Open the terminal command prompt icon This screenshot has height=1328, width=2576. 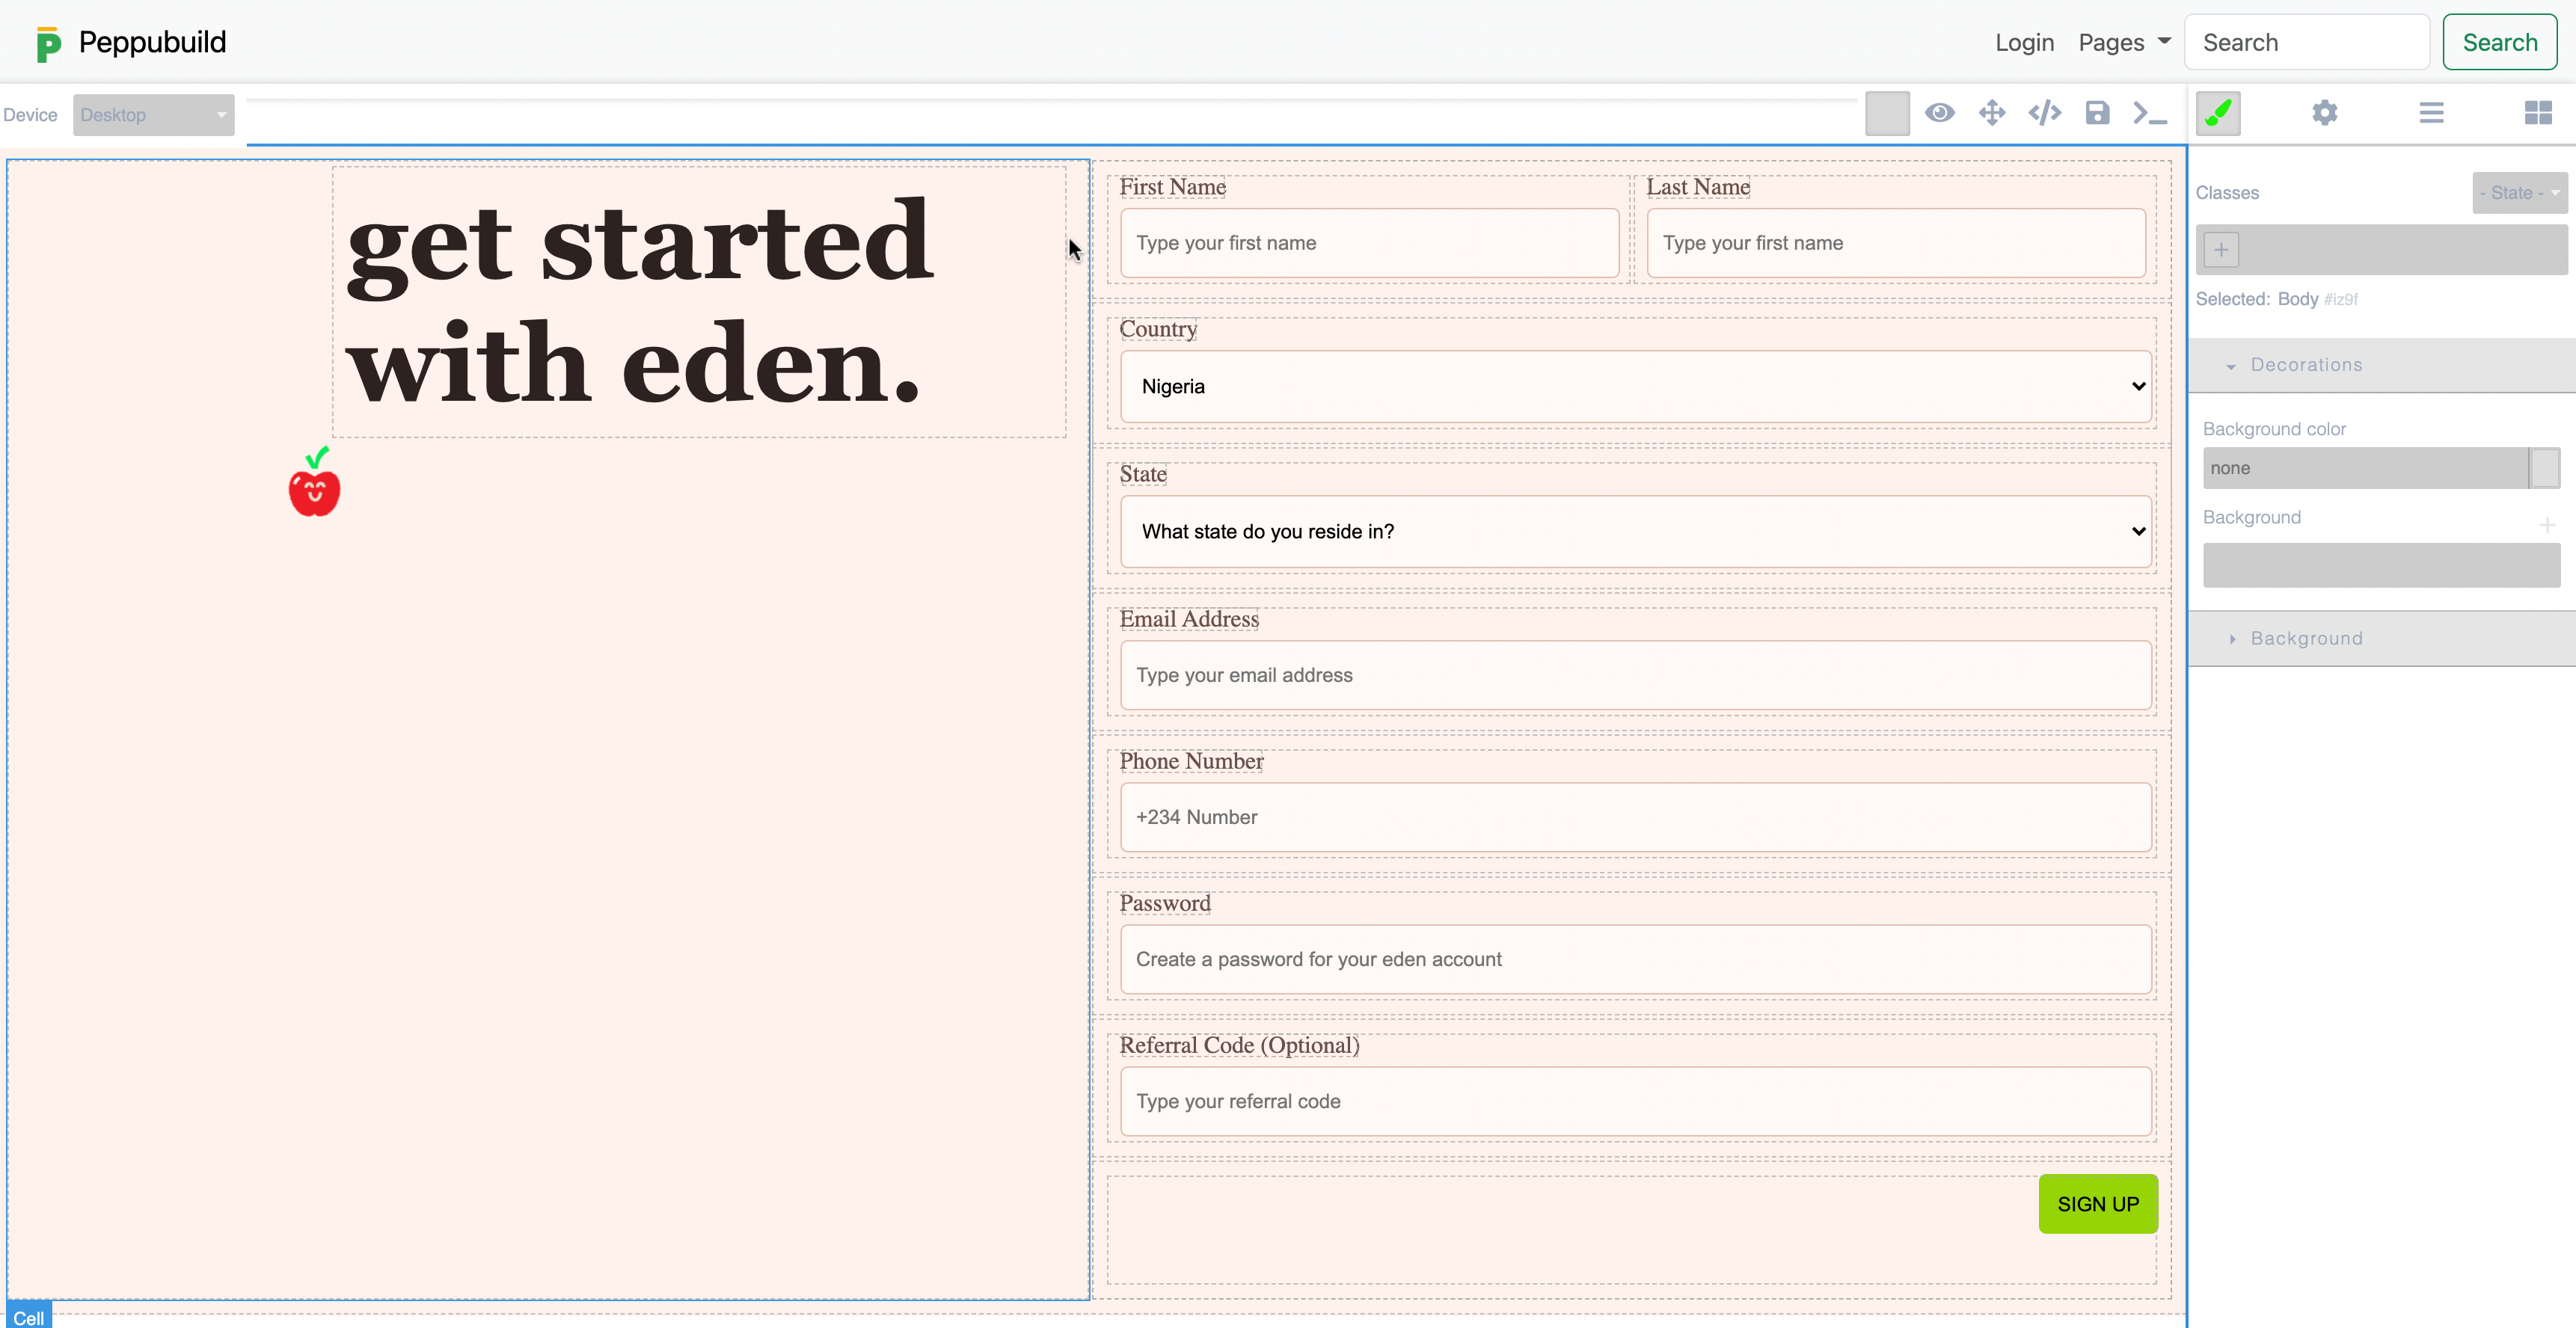(x=2150, y=113)
